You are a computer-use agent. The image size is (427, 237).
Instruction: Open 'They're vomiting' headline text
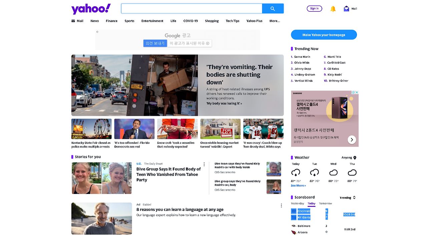pyautogui.click(x=240, y=75)
